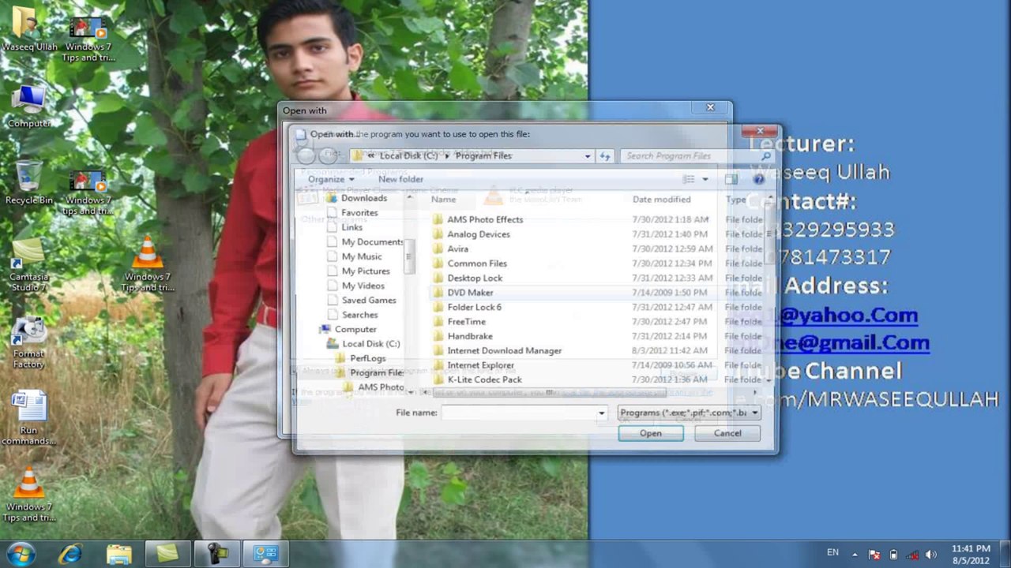Select the DVD Maker folder name
Screen dimensions: 1011x568
(x=470, y=293)
